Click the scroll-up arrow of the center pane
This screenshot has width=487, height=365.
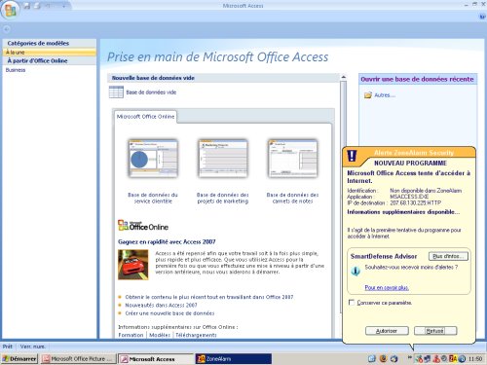click(343, 77)
